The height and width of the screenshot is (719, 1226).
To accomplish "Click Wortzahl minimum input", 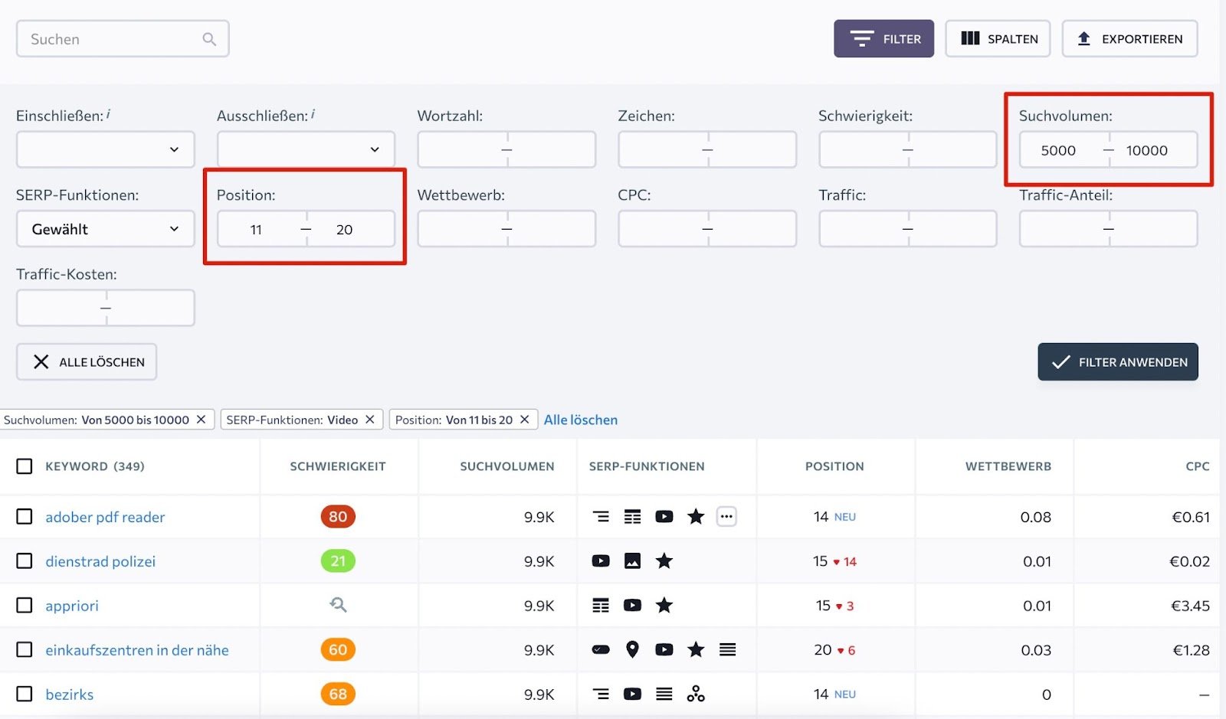I will tap(462, 149).
